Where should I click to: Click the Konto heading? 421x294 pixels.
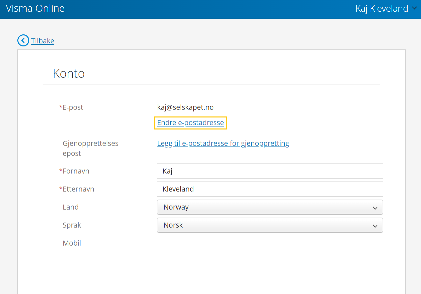[x=69, y=73]
